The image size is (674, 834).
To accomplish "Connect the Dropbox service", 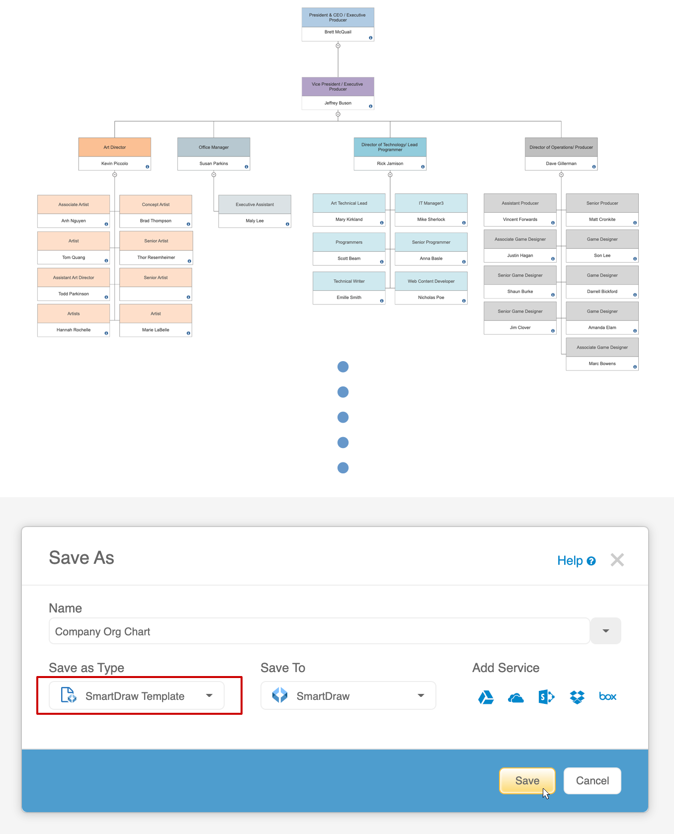I will [577, 697].
